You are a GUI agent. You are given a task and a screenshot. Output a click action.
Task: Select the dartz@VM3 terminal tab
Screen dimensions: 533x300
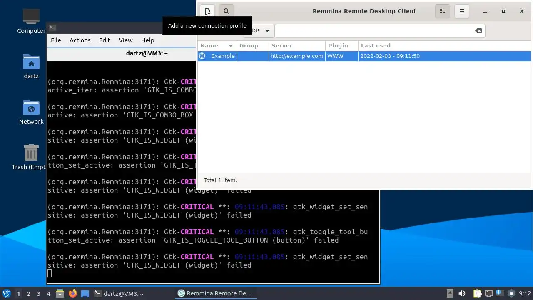tap(147, 53)
